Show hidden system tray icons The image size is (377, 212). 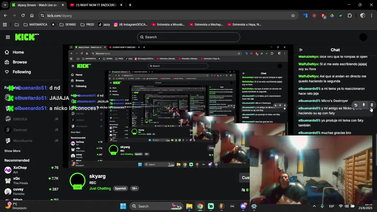tap(314, 206)
